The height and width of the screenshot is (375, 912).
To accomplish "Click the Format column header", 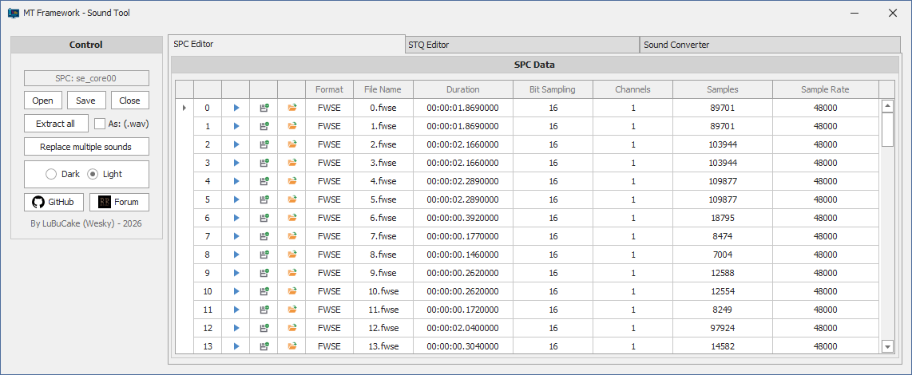I will point(329,89).
